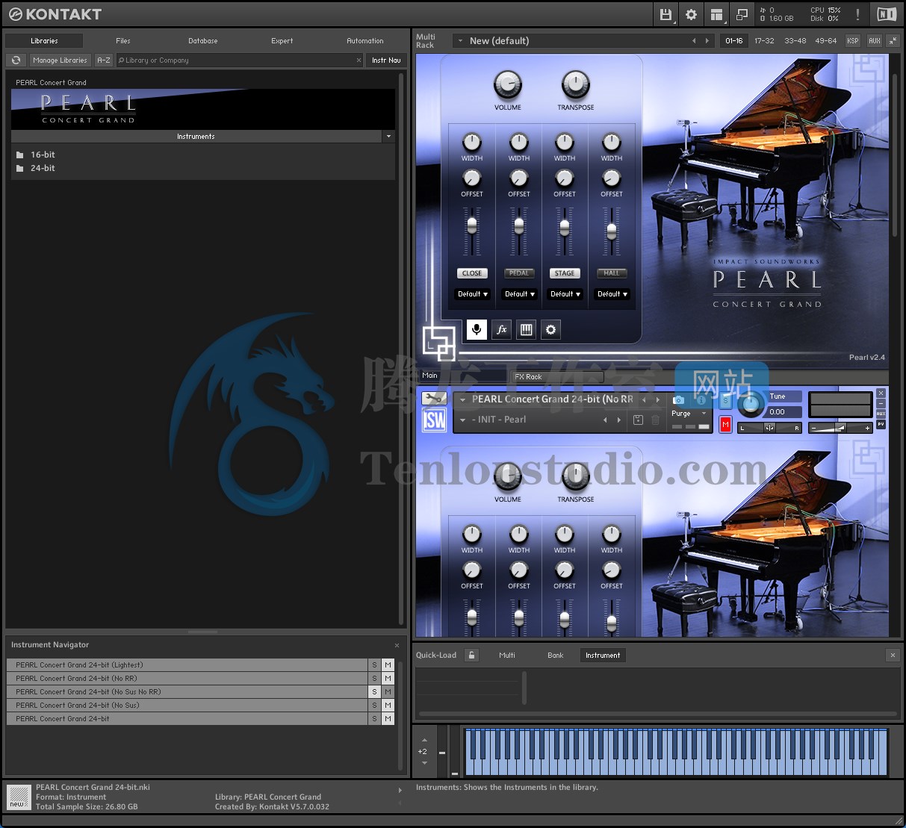Toggle the STAGE microphone button
This screenshot has width=906, height=828.
[565, 273]
